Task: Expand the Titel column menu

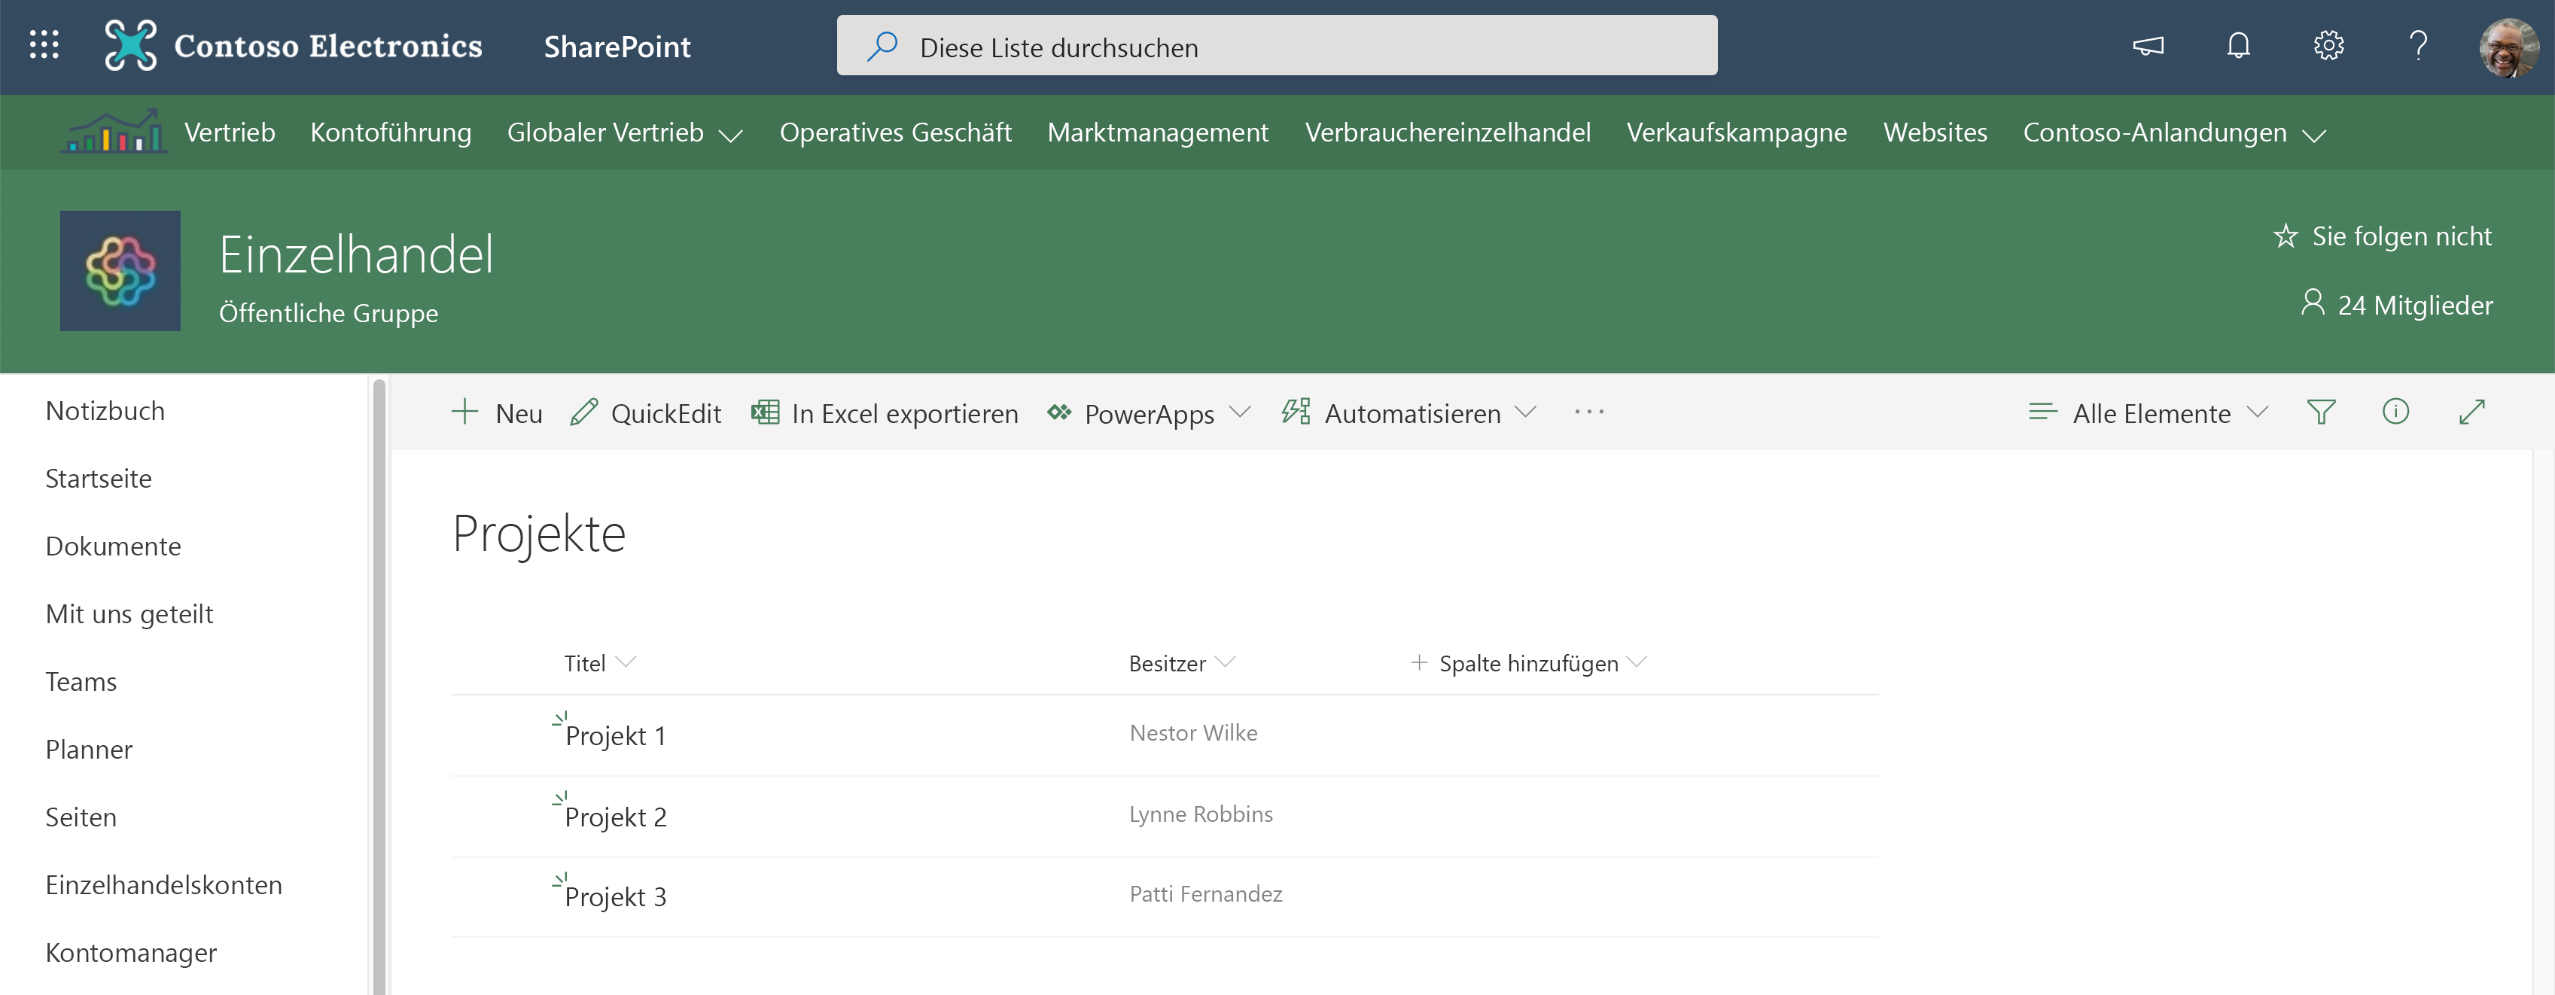Action: [626, 662]
